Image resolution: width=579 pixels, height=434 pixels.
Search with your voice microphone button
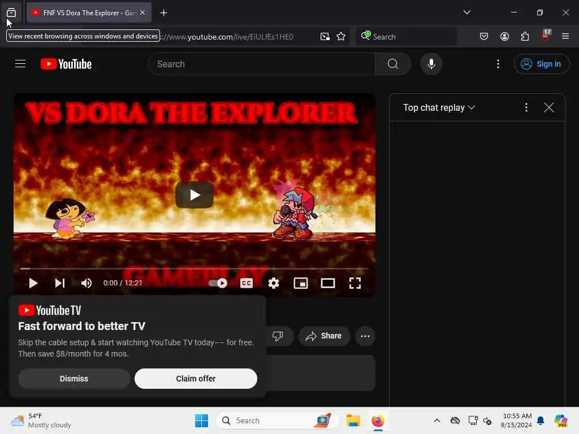[x=431, y=64]
